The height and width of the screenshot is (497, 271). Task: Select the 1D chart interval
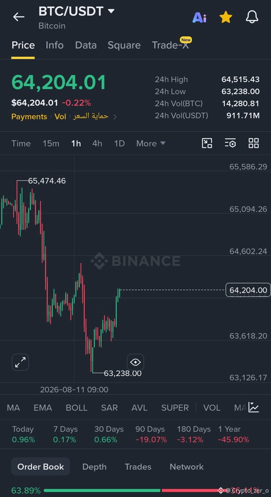[x=119, y=143]
